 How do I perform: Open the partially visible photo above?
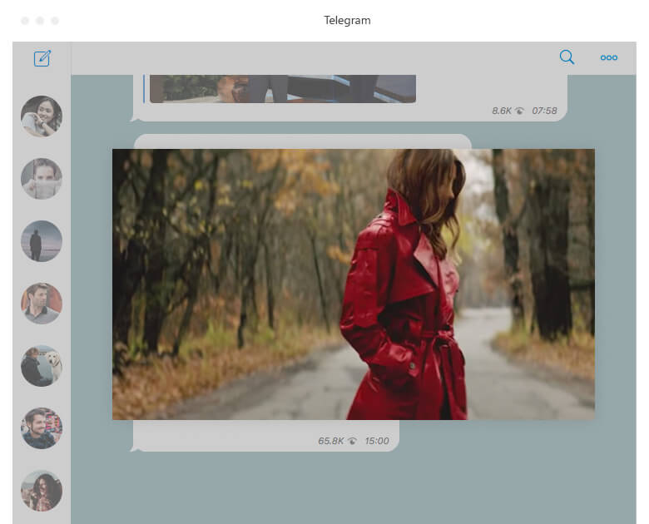click(283, 88)
